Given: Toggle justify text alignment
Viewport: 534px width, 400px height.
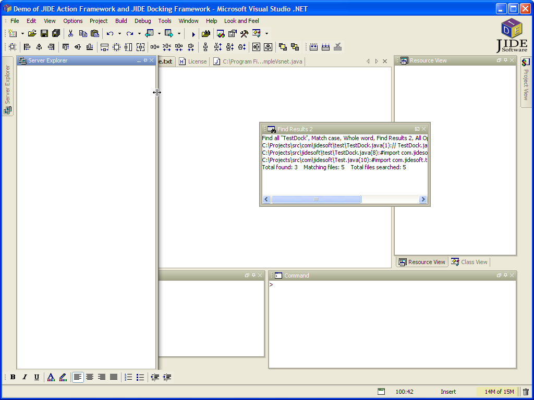Looking at the screenshot, I should click(113, 377).
